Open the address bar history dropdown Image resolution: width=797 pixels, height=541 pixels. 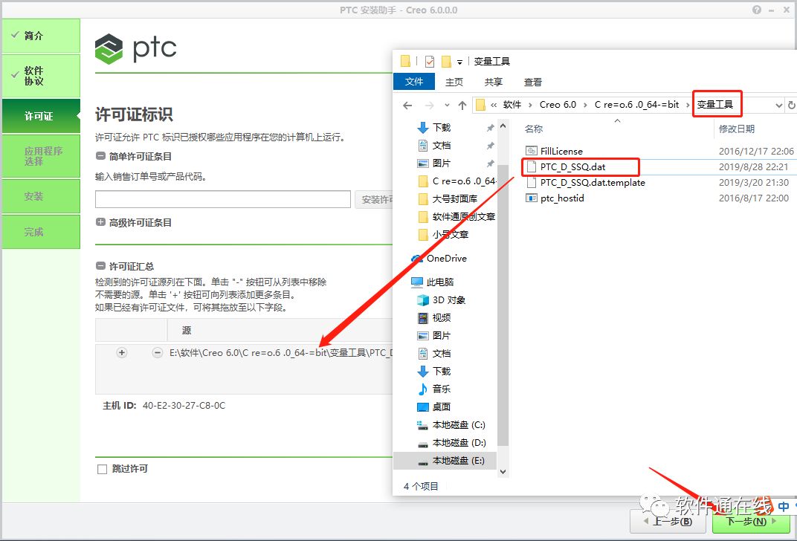click(778, 105)
